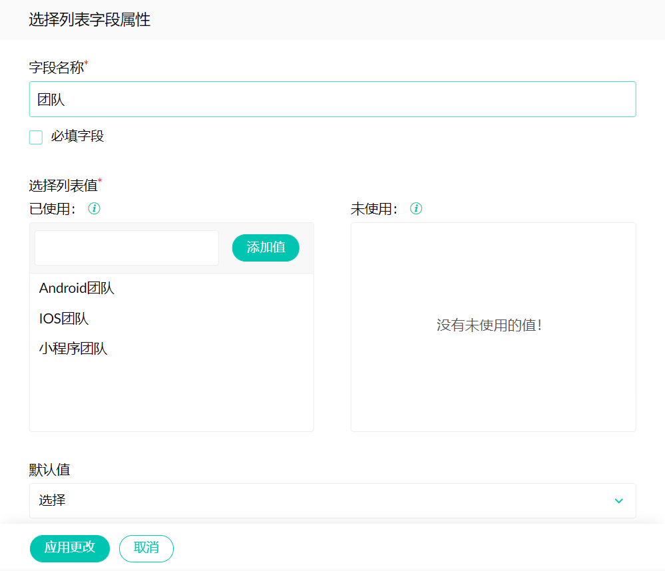Click the 选择列表值 section label

tap(63, 185)
